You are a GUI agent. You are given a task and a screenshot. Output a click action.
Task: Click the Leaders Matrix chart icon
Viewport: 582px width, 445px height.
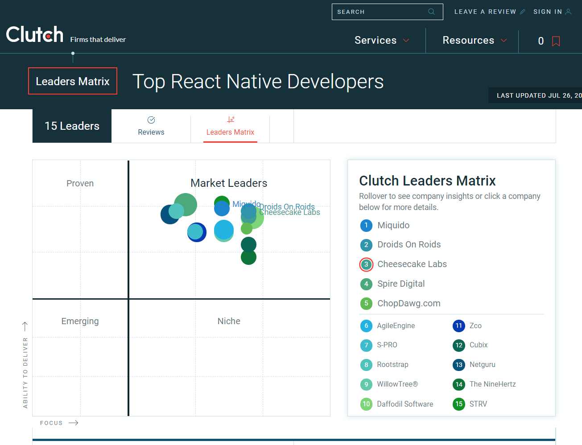pos(231,119)
